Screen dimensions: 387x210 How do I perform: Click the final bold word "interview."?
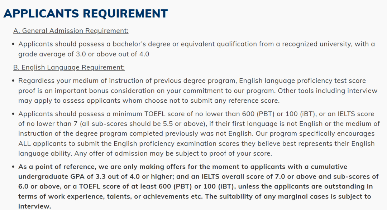click(x=35, y=206)
